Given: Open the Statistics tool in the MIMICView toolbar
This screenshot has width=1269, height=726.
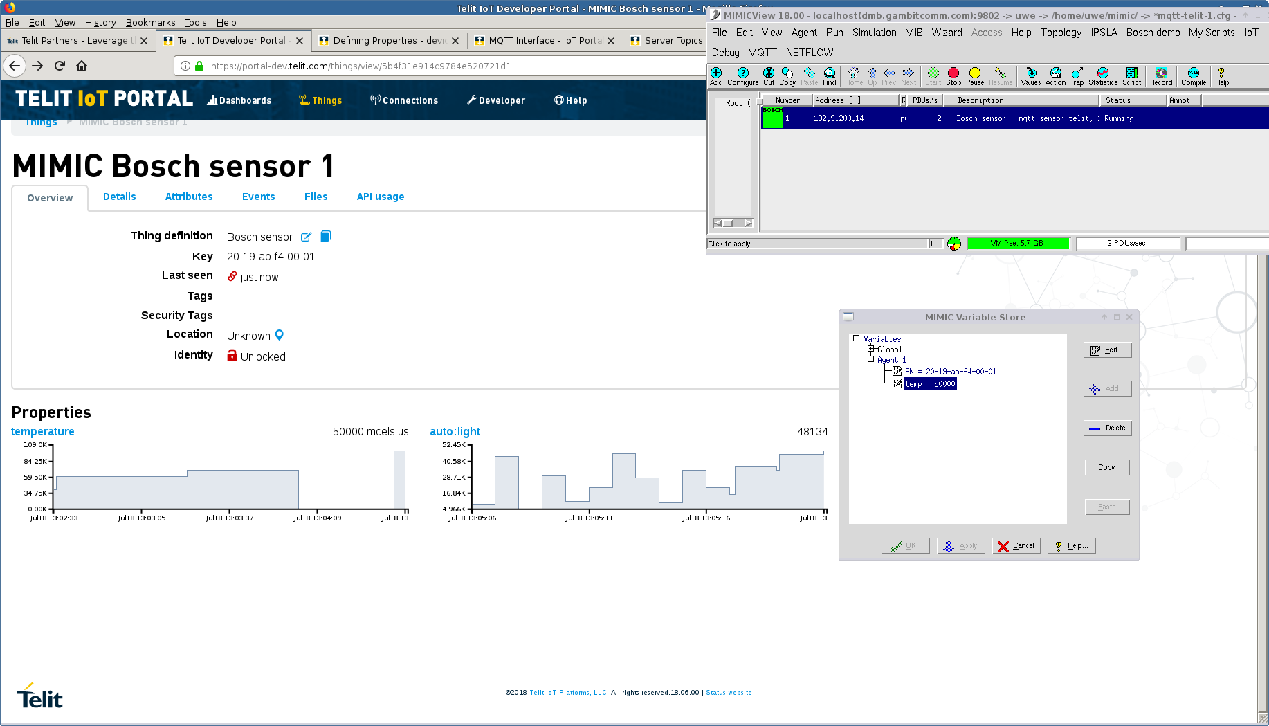Looking at the screenshot, I should [x=1103, y=75].
